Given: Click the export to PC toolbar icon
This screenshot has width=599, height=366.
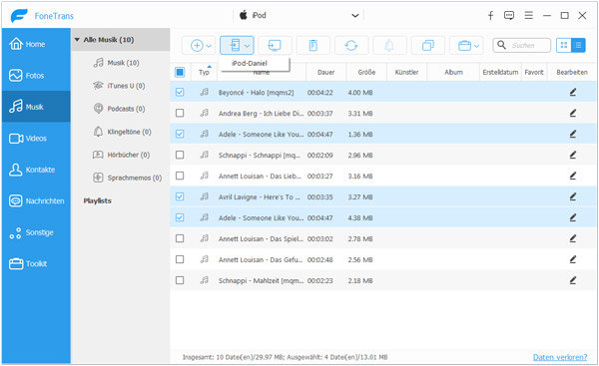Looking at the screenshot, I should coord(275,46).
